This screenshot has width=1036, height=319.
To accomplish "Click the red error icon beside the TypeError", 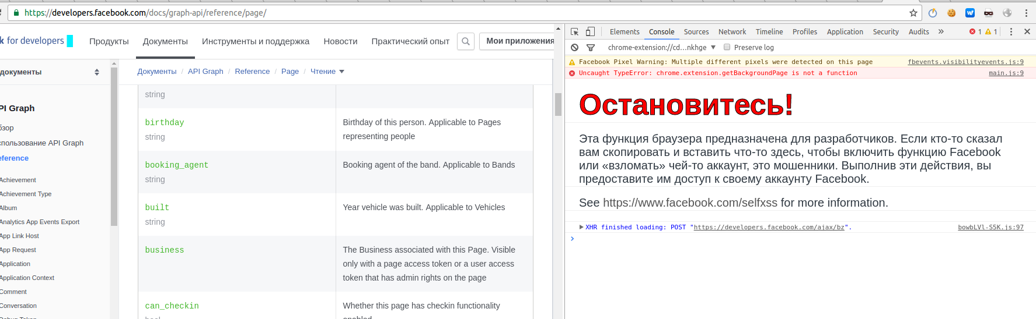I will (x=573, y=73).
